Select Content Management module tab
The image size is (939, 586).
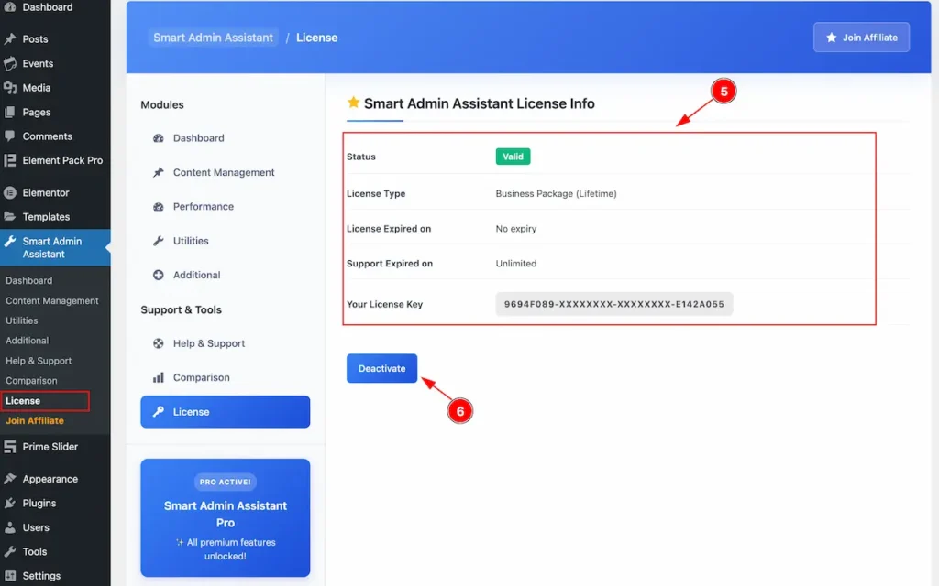pyautogui.click(x=226, y=172)
